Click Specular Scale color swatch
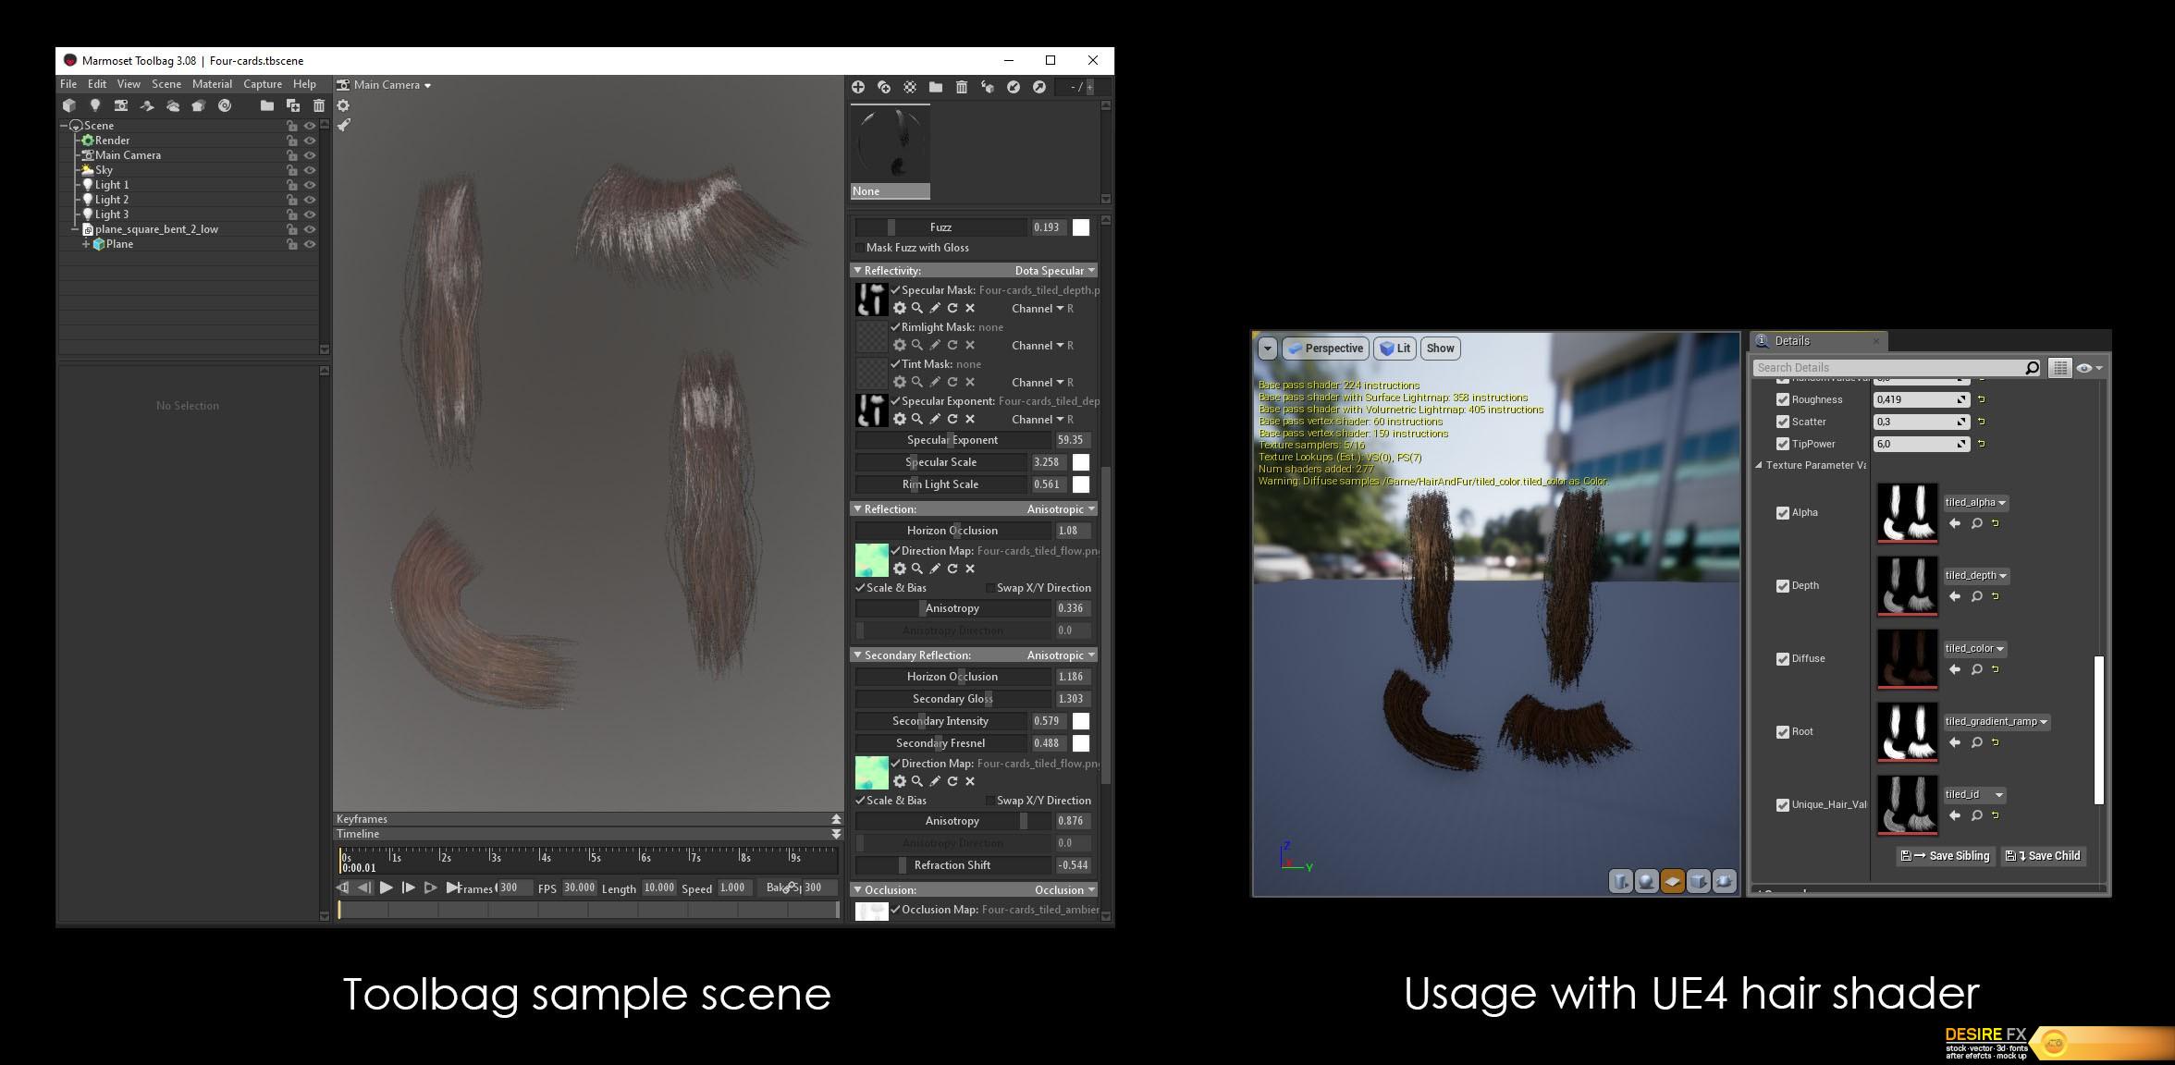Image resolution: width=2175 pixels, height=1065 pixels. (x=1081, y=462)
